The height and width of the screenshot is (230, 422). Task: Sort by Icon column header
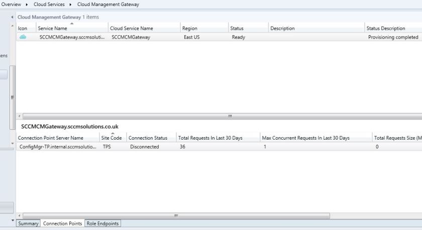pyautogui.click(x=26, y=28)
